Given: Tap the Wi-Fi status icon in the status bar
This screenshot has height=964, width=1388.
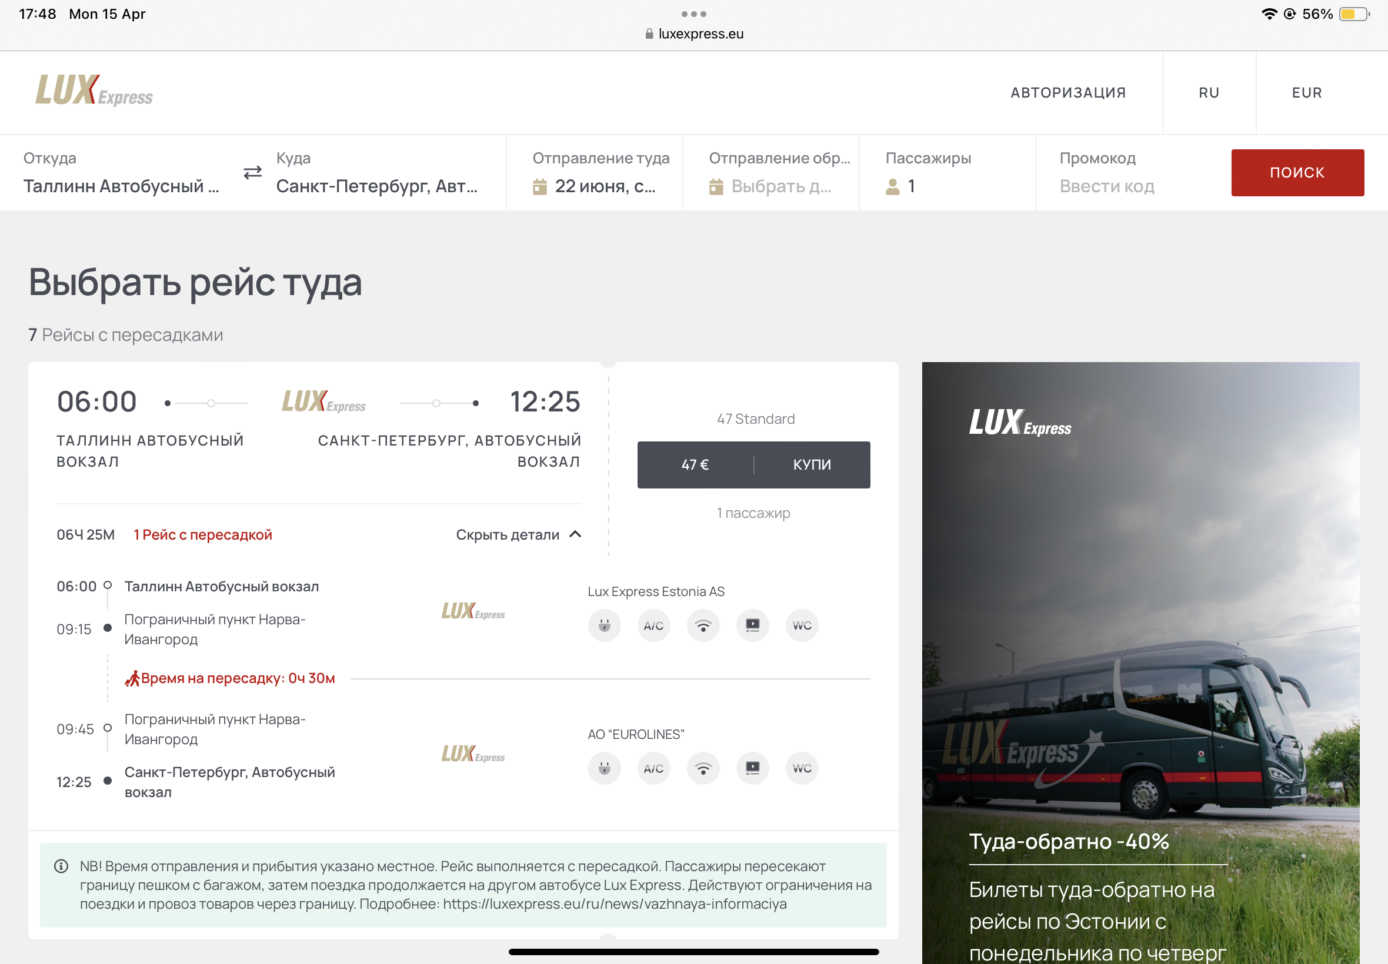Looking at the screenshot, I should [x=1269, y=14].
